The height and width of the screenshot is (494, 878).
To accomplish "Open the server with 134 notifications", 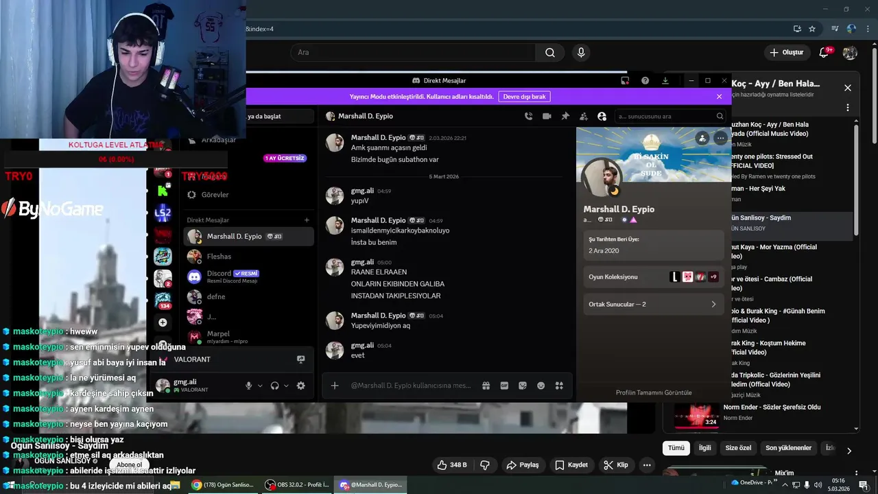I will pyautogui.click(x=163, y=300).
